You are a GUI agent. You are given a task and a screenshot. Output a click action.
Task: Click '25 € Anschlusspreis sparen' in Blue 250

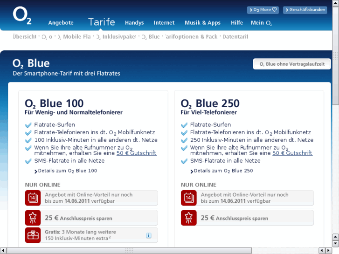click(x=235, y=218)
